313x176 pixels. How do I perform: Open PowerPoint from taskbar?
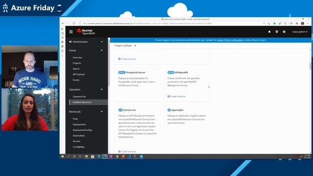(123, 156)
